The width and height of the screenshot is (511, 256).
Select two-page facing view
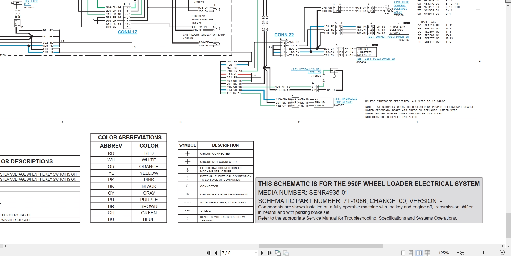[419, 253]
